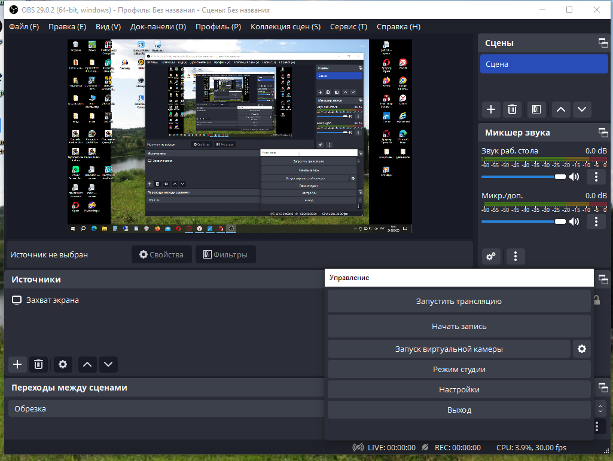
Task: Add a new scene with plus icon
Action: (x=491, y=109)
